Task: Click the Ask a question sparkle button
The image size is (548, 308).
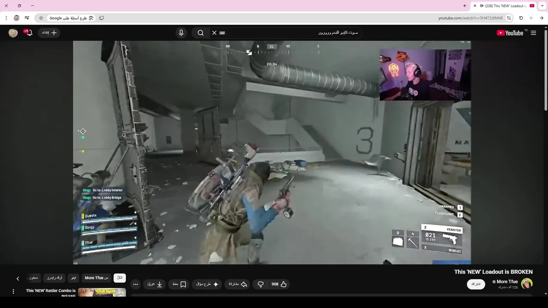Action: coord(207,284)
